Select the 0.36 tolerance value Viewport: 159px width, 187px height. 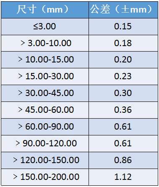tap(123, 110)
